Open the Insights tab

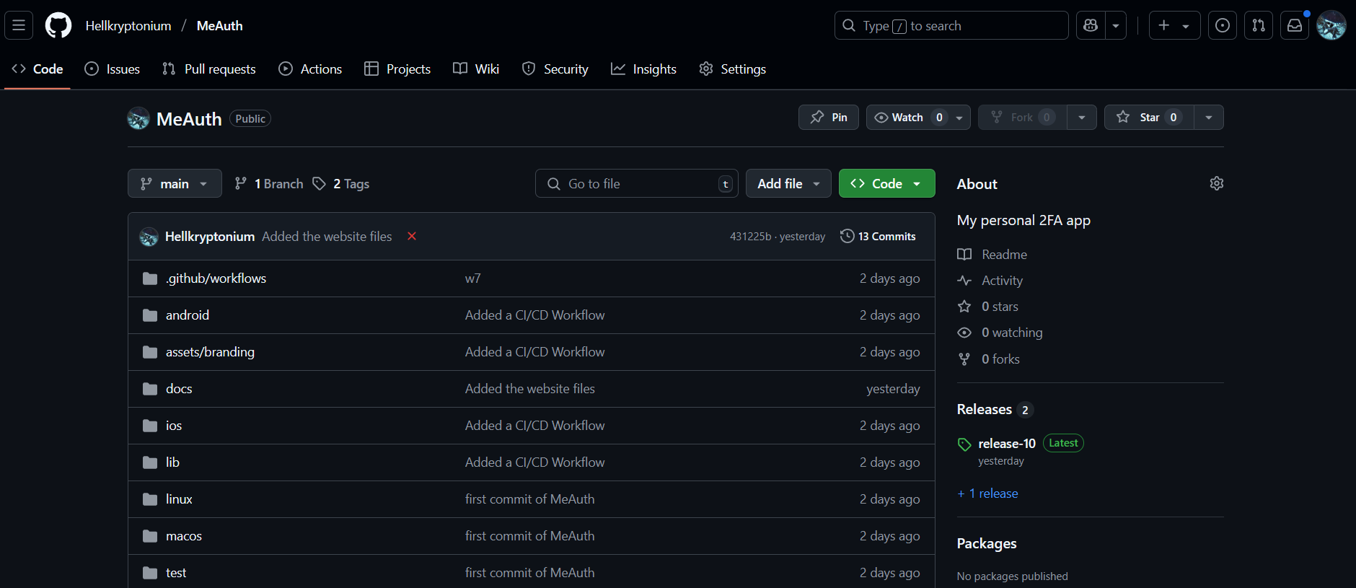(x=643, y=69)
